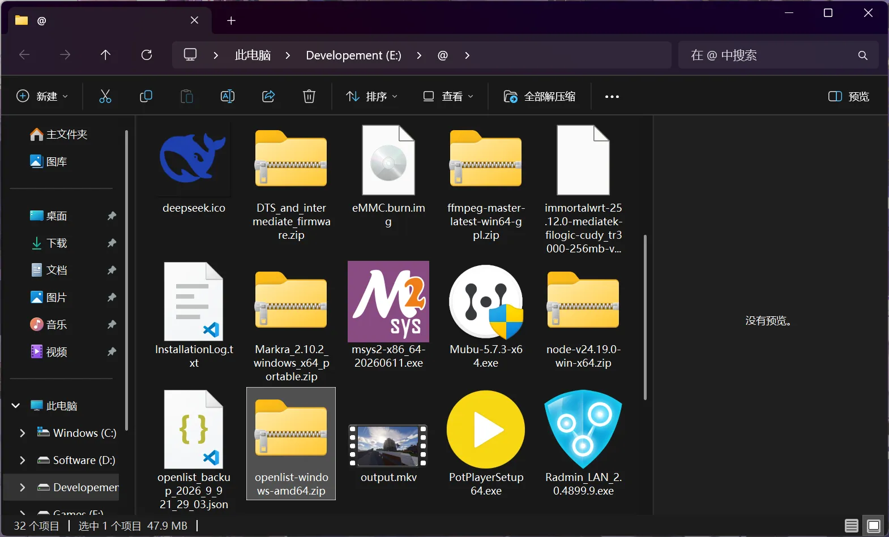Viewport: 889px width, 537px height.
Task: Open Desktop quick access folder
Action: [x=49, y=216]
